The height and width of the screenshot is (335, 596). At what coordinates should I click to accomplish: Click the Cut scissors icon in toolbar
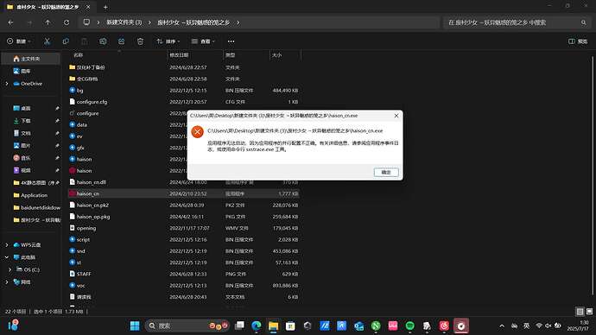pos(47,41)
